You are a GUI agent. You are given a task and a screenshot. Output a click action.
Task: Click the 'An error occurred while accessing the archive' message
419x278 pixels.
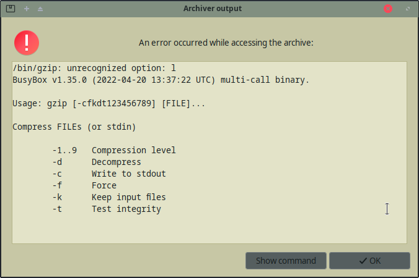226,43
